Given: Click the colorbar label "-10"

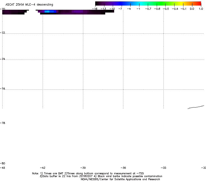Looking at the screenshot, I should 112,9.
